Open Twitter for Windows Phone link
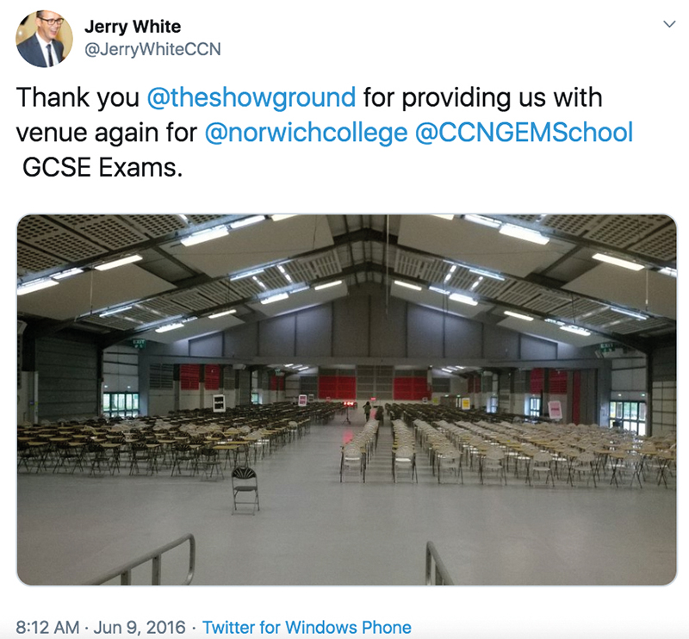 307,627
